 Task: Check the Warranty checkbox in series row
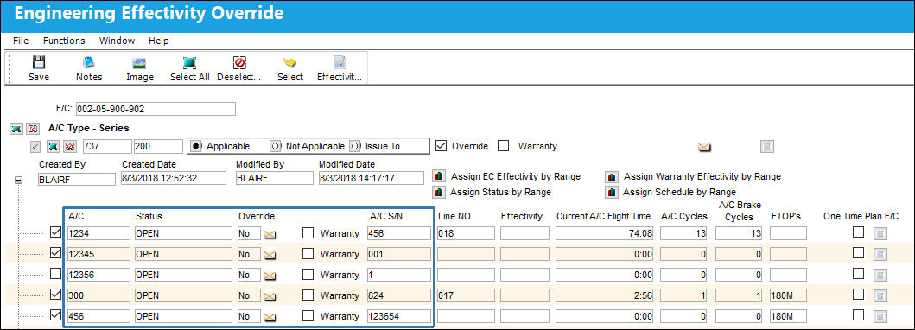point(504,146)
